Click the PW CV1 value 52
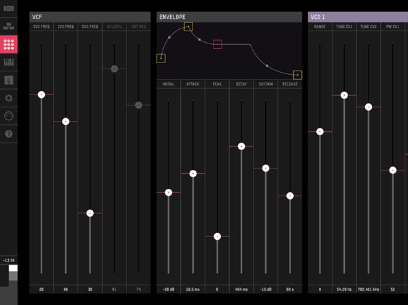Screen dimensions: 408x305 (392, 289)
